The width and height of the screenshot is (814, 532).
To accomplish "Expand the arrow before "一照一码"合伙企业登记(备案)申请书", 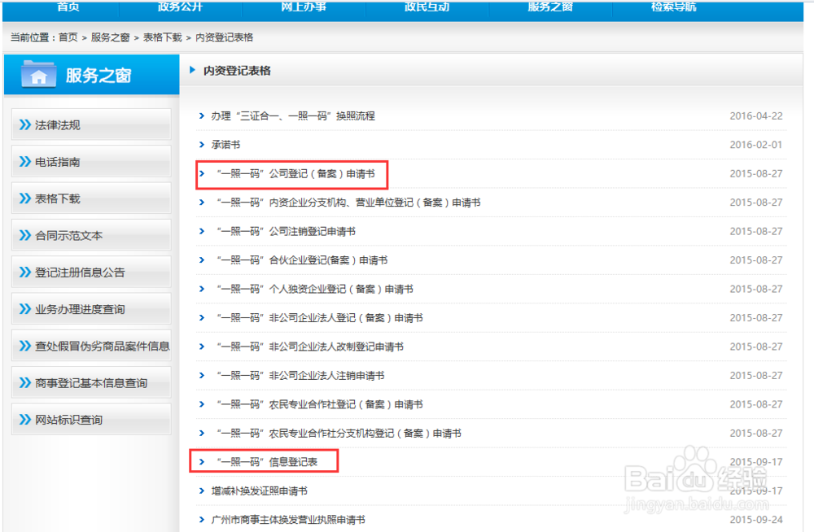I will [201, 259].
